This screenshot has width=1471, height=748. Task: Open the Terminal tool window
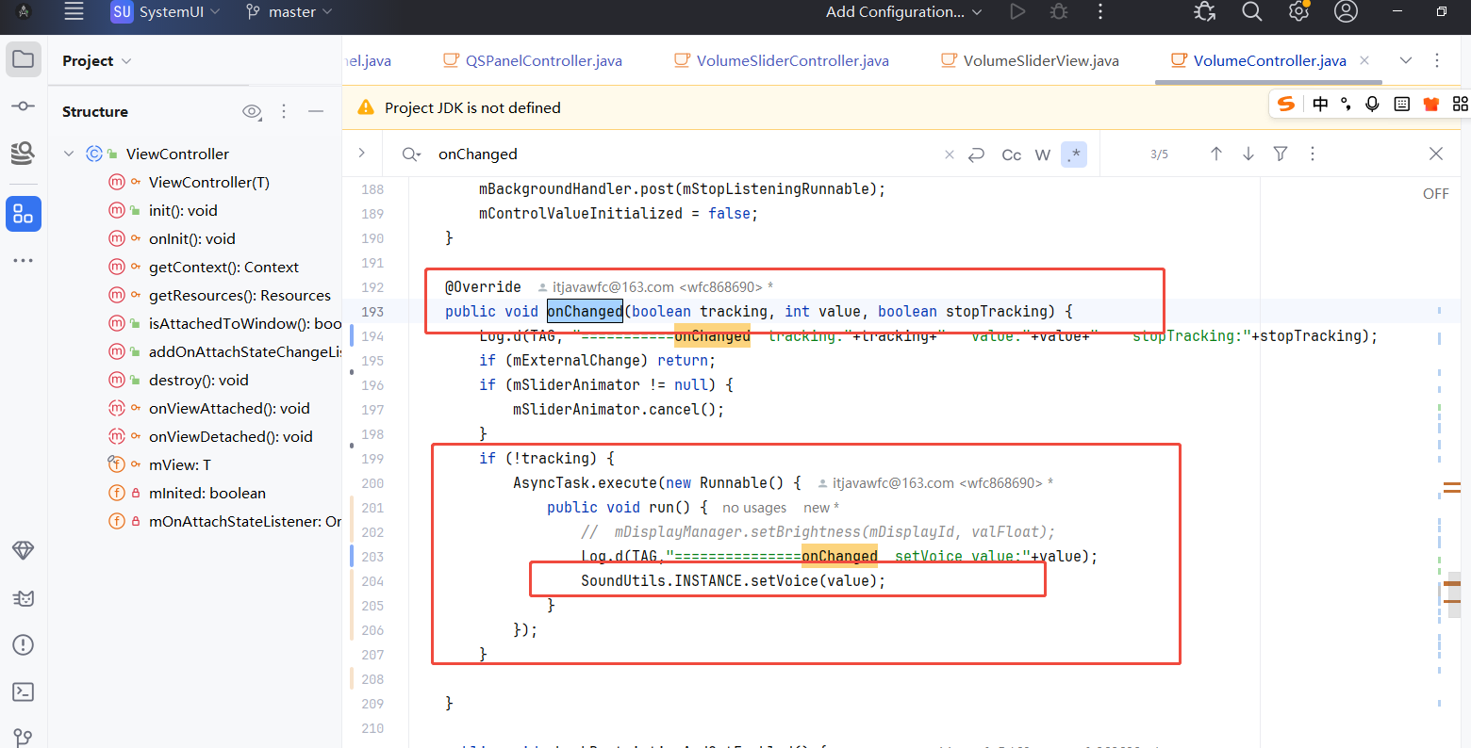pyautogui.click(x=24, y=692)
